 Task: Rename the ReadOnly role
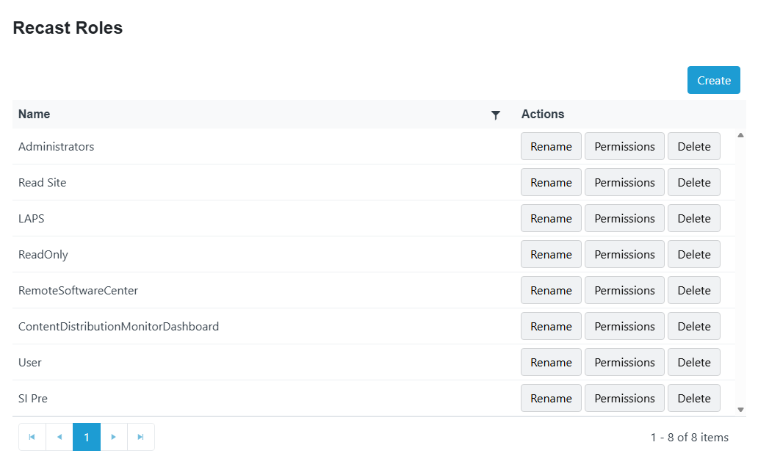pyautogui.click(x=551, y=255)
